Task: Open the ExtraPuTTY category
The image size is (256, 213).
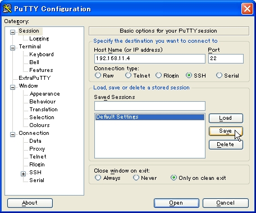Action: 35,78
